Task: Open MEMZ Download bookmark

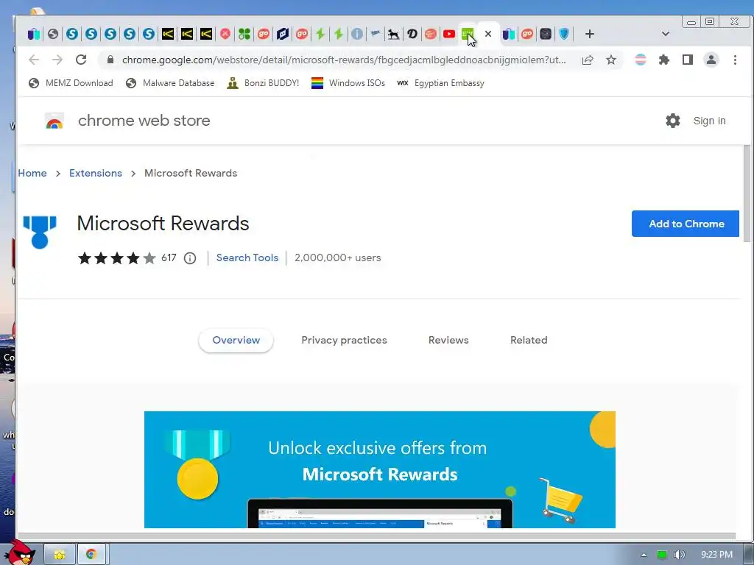Action: [71, 83]
